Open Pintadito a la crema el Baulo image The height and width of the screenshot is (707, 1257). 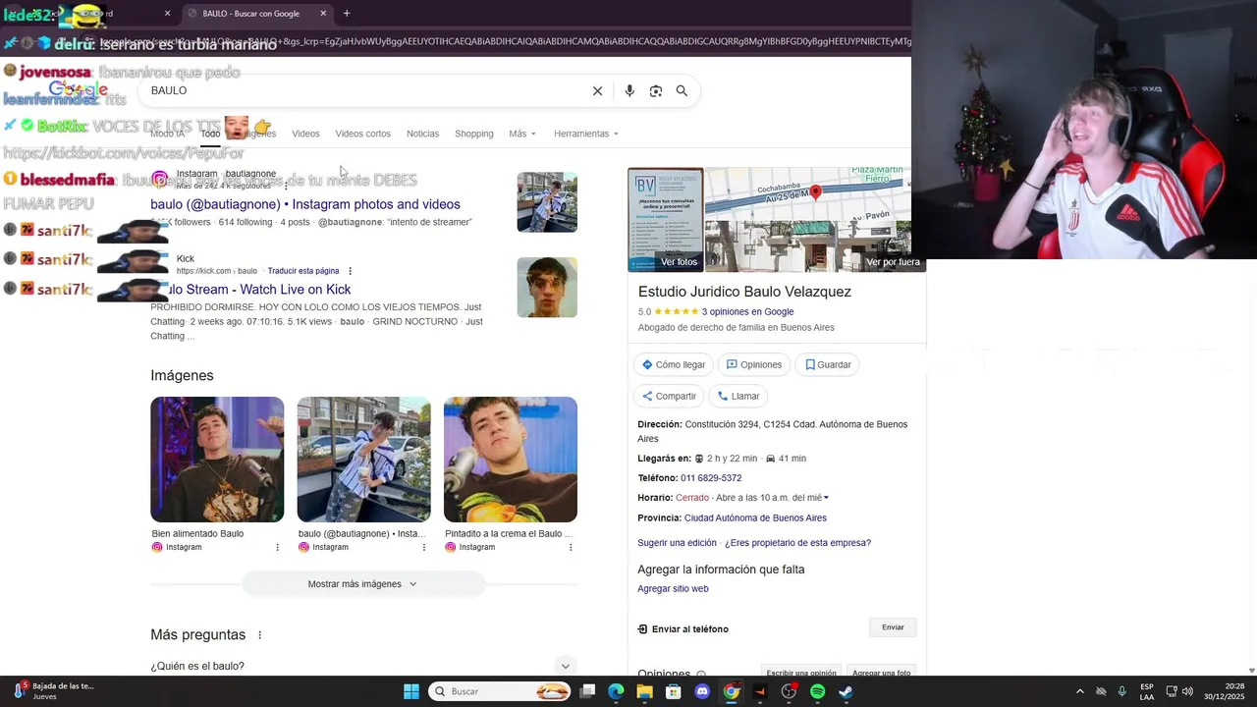(511, 460)
